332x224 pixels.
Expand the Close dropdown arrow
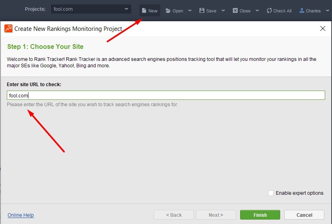257,10
